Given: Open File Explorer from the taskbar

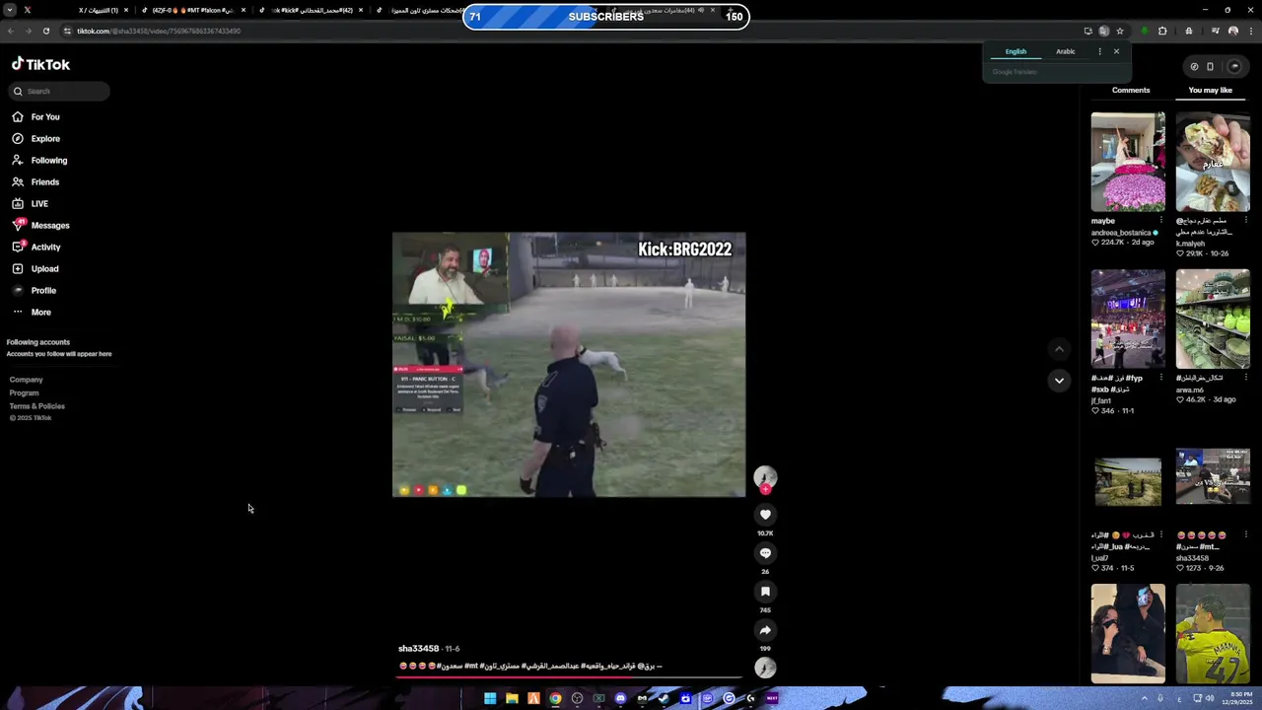Looking at the screenshot, I should 512,698.
